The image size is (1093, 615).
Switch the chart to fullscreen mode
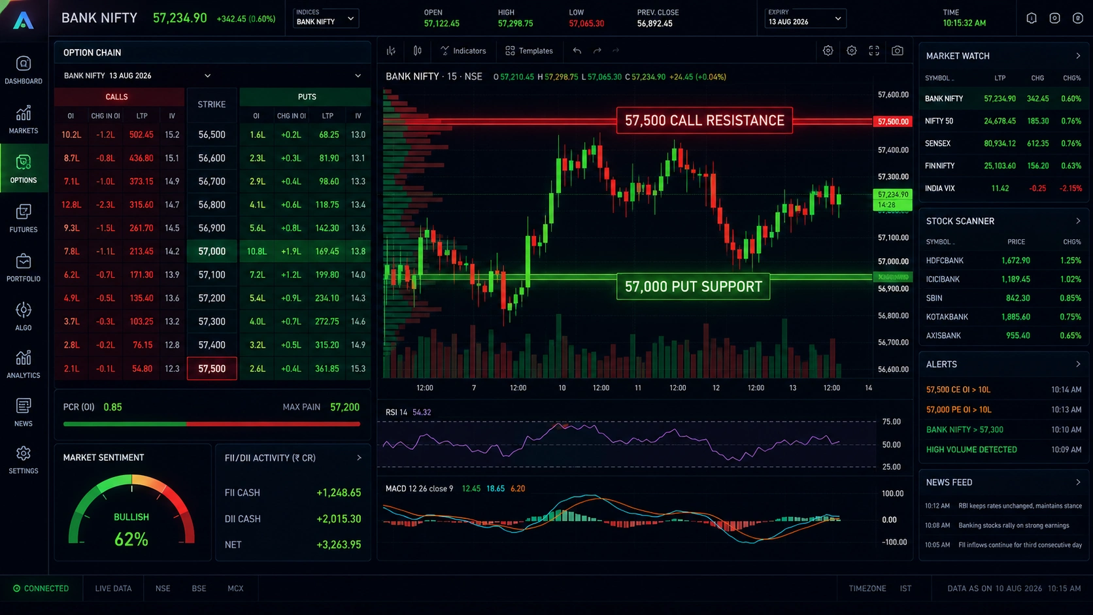(874, 50)
